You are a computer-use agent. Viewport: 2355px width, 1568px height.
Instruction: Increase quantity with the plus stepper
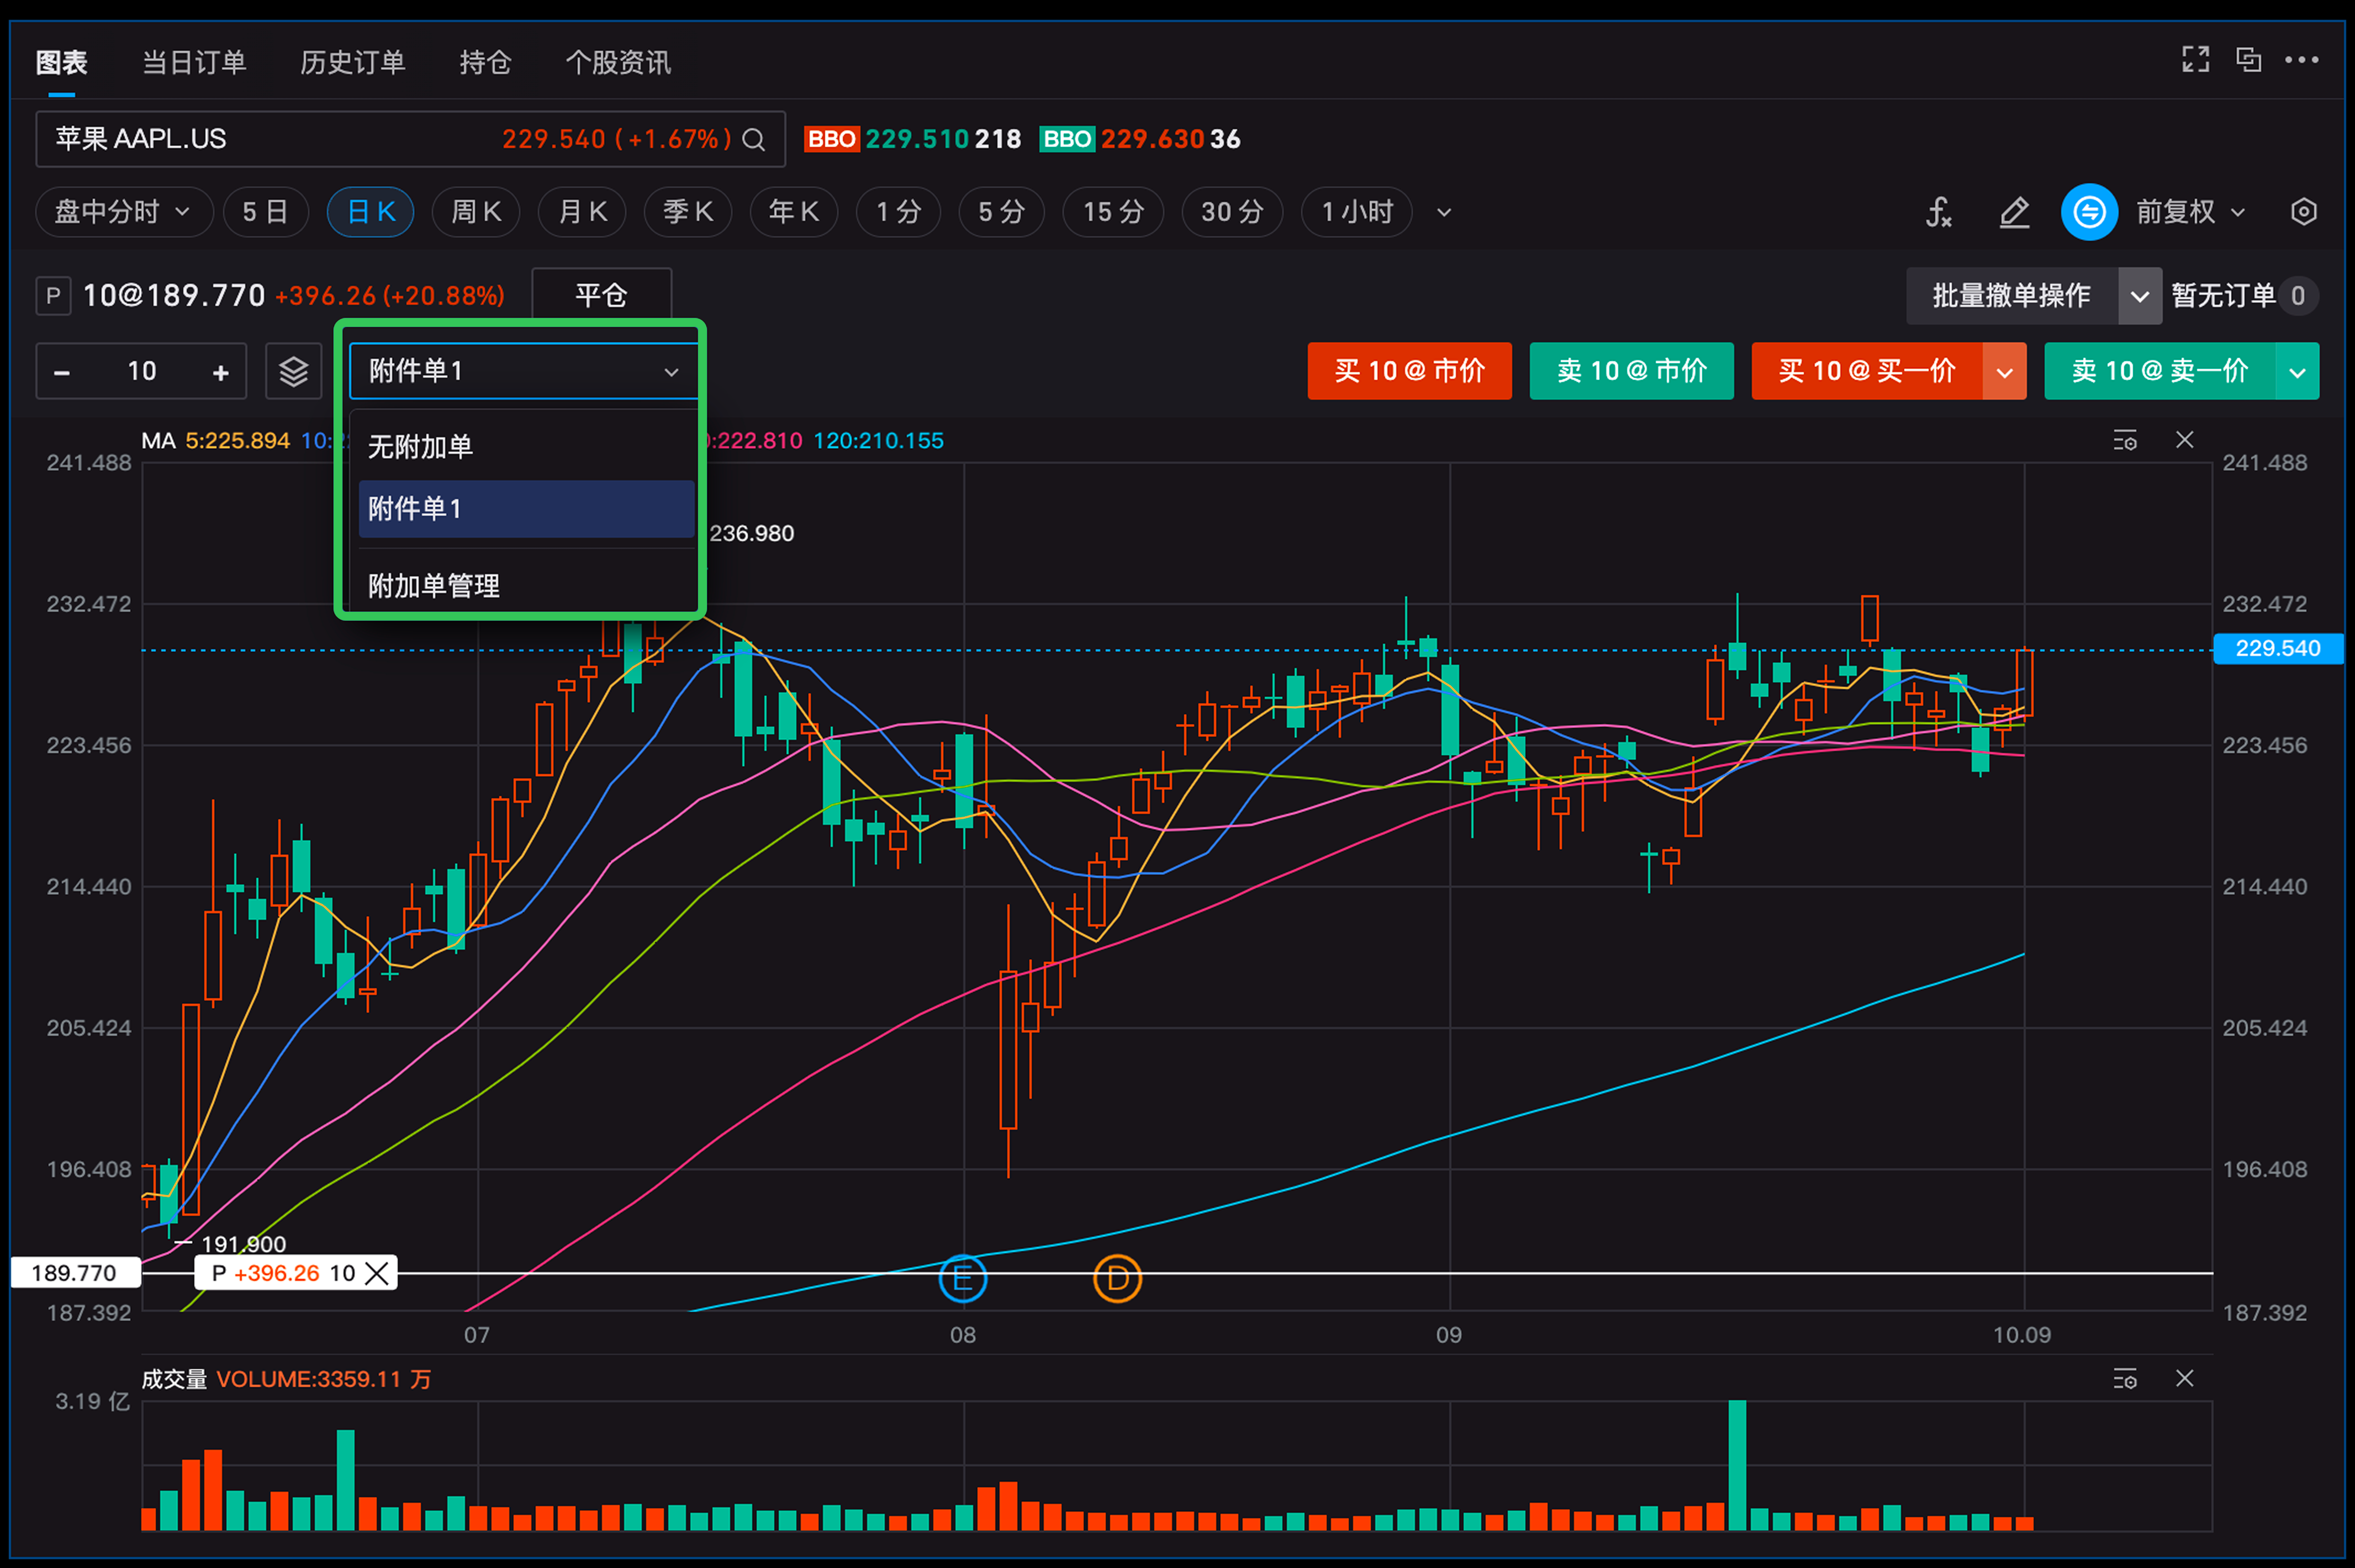[221, 373]
